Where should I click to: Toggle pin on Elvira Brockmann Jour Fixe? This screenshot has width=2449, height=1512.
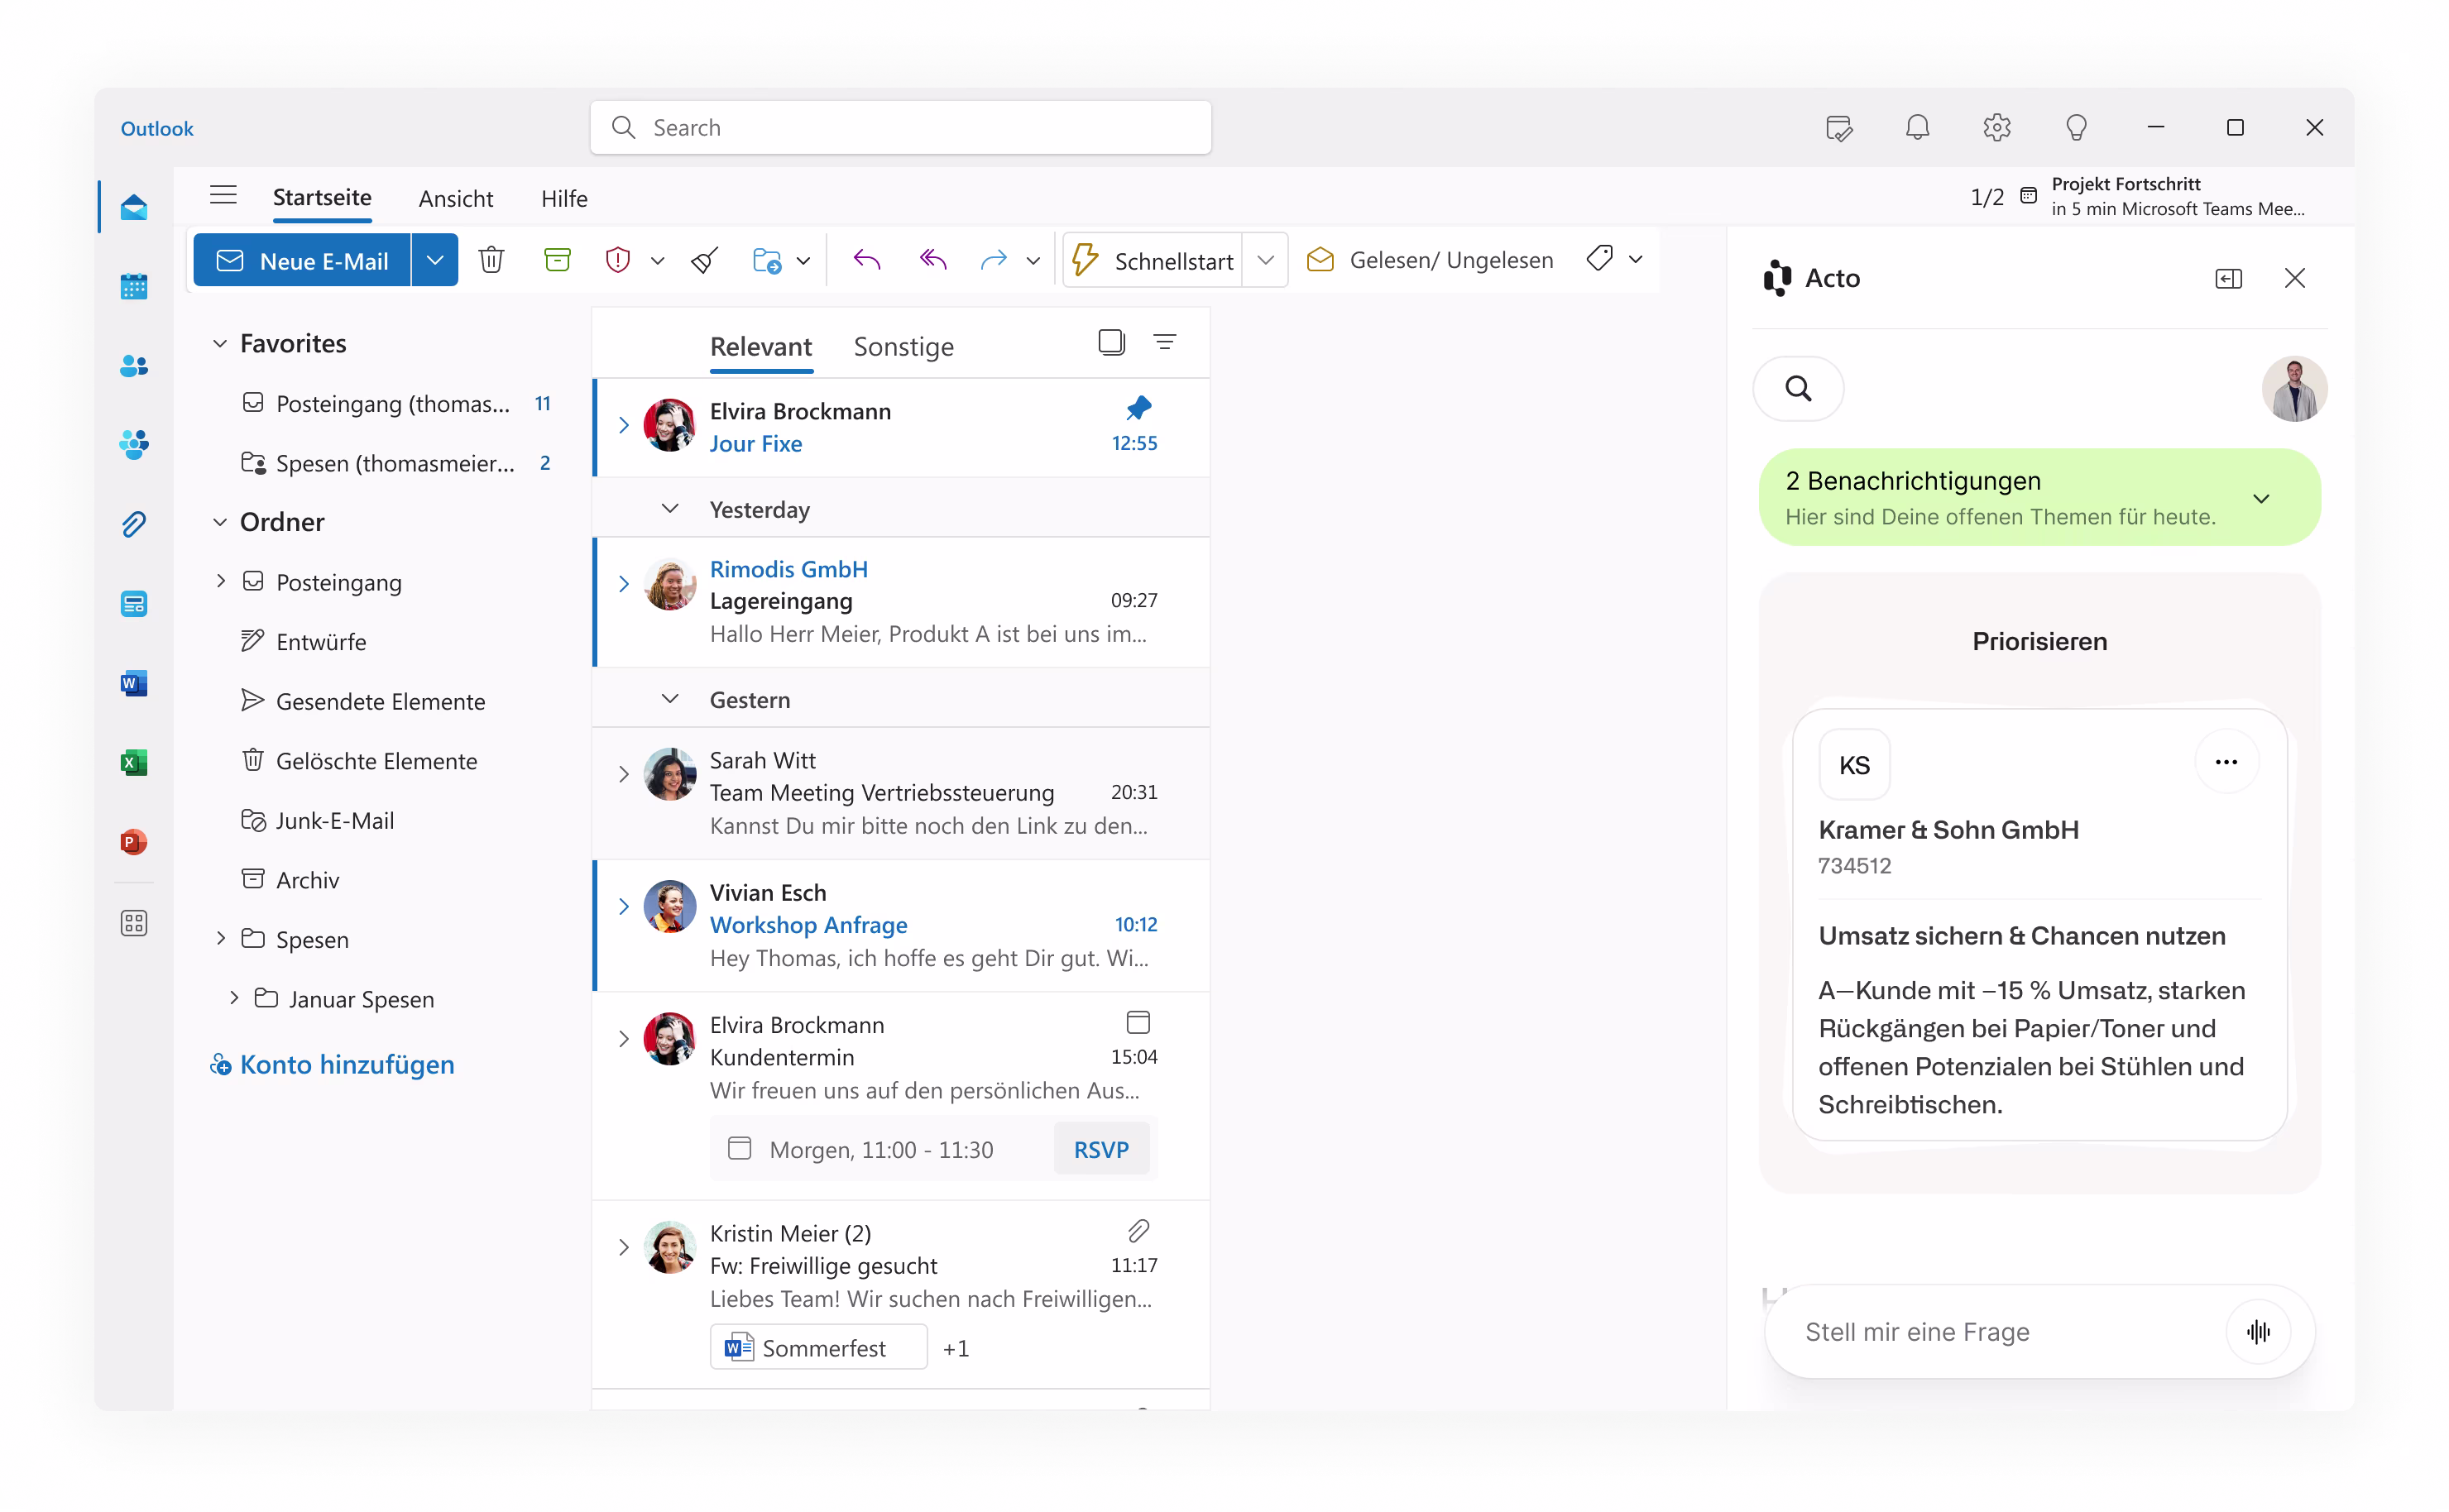click(x=1138, y=408)
